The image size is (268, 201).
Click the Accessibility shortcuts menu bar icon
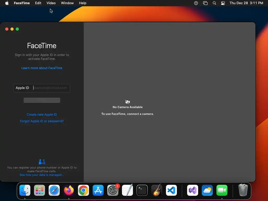196,3
